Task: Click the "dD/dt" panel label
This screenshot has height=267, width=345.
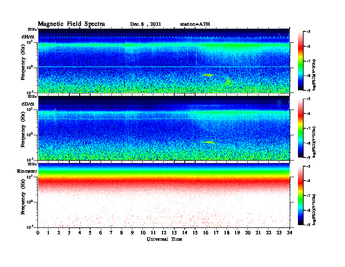Action: click(x=28, y=104)
